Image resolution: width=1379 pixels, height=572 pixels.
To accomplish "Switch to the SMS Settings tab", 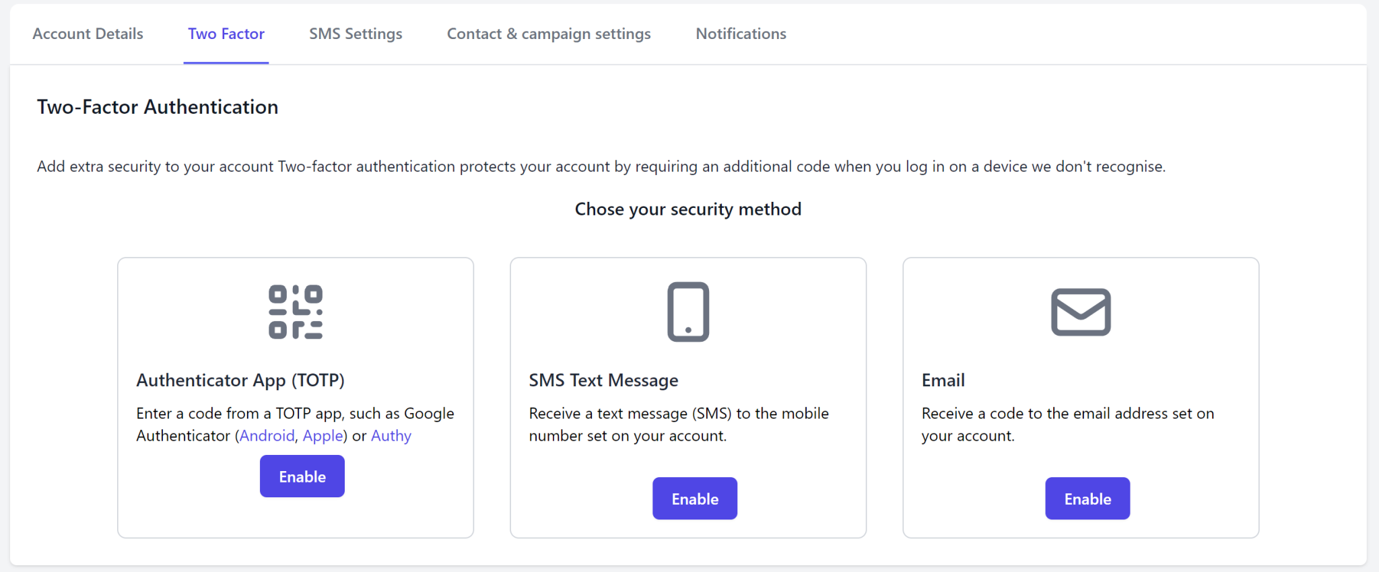I will click(x=355, y=33).
